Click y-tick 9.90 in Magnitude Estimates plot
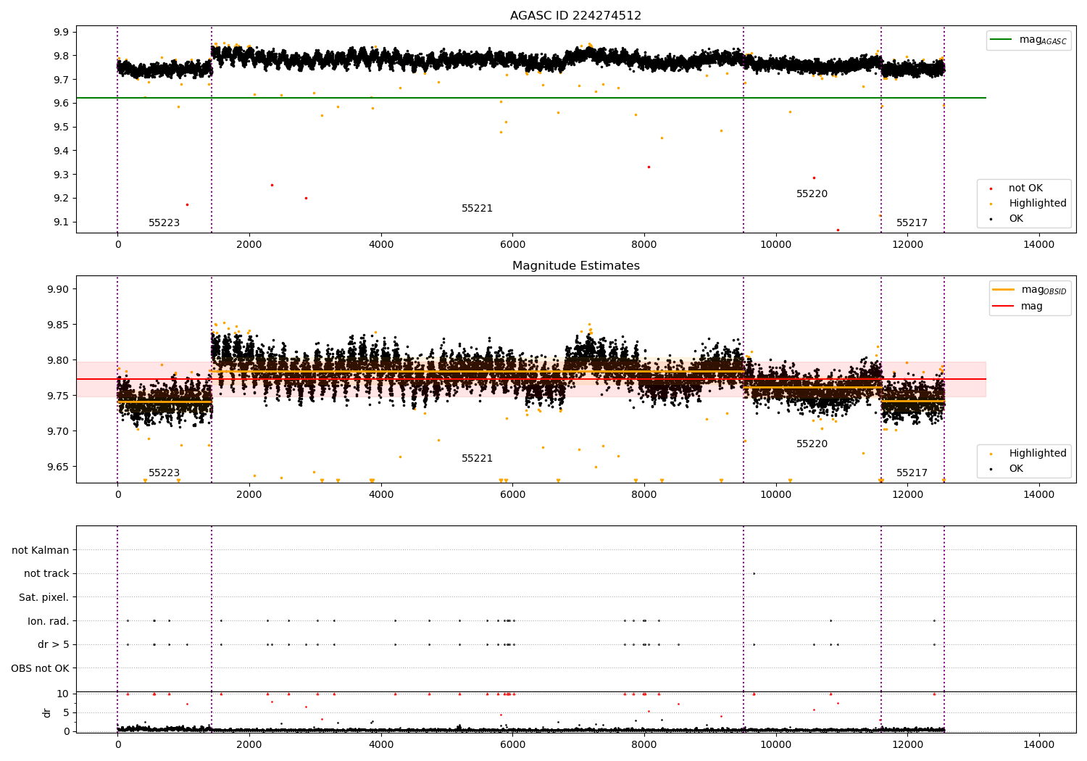This screenshot has width=1087, height=761. 57,289
